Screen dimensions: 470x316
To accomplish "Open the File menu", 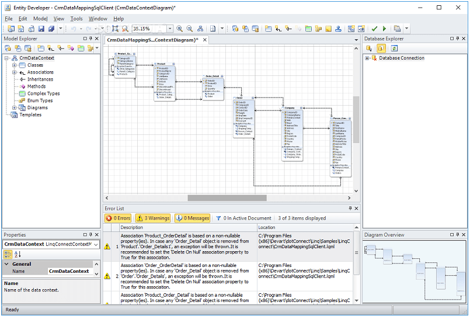I will tap(9, 19).
